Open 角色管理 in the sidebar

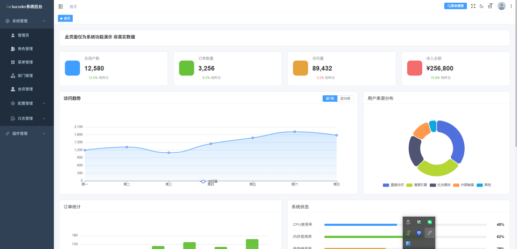click(25, 48)
